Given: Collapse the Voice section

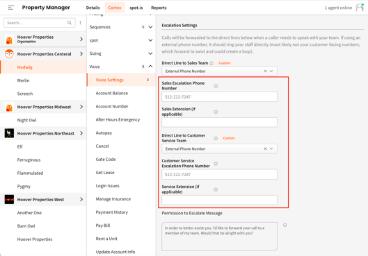Looking at the screenshot, I should (150, 67).
